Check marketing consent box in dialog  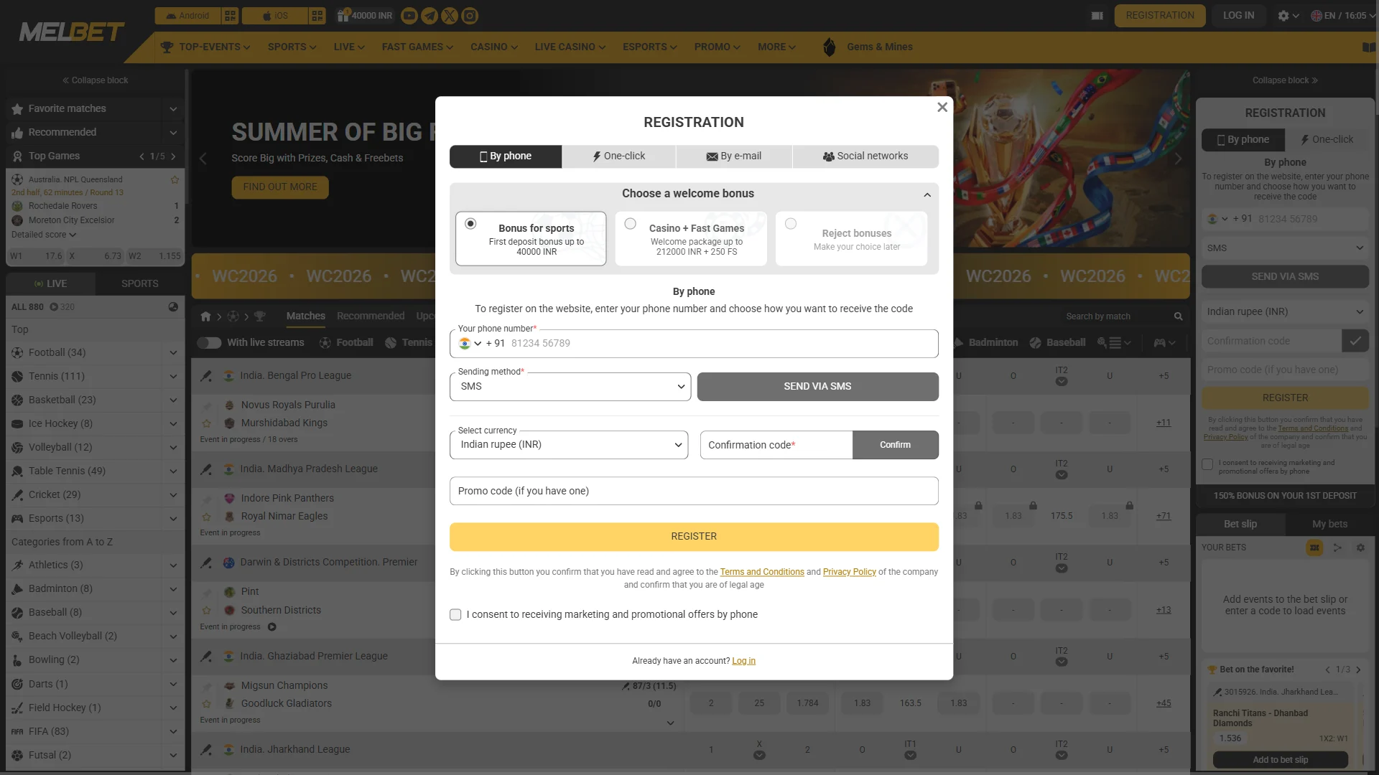click(455, 615)
